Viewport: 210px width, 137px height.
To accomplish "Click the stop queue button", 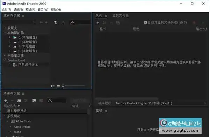I will click(194, 23).
